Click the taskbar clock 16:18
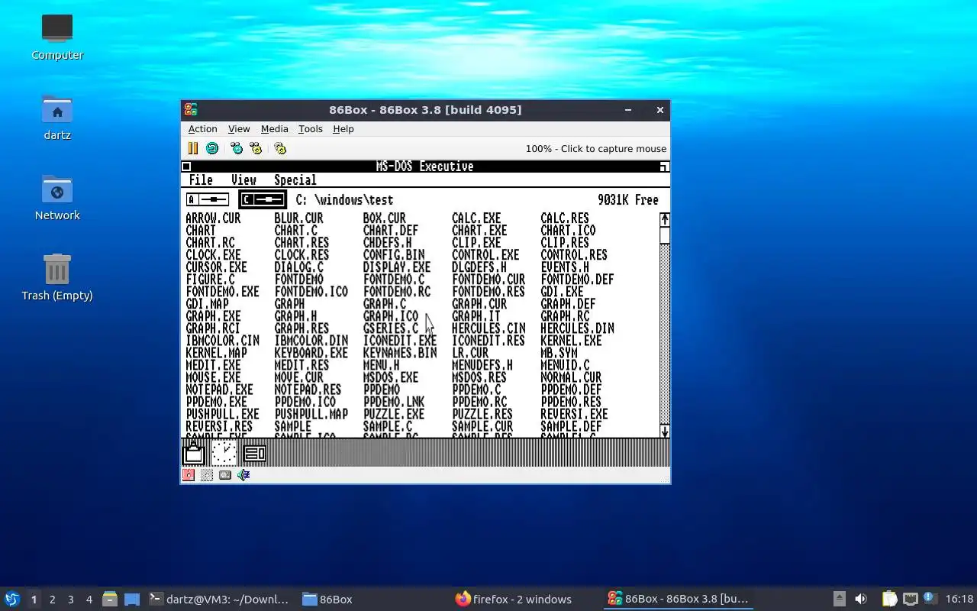This screenshot has height=611, width=977. (x=959, y=599)
